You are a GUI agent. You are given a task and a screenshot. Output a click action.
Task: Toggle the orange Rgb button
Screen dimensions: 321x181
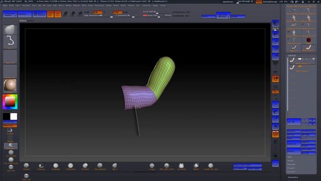(98, 12)
